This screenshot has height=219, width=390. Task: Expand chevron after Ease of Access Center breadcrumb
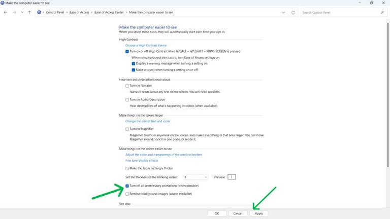[x=126, y=12]
